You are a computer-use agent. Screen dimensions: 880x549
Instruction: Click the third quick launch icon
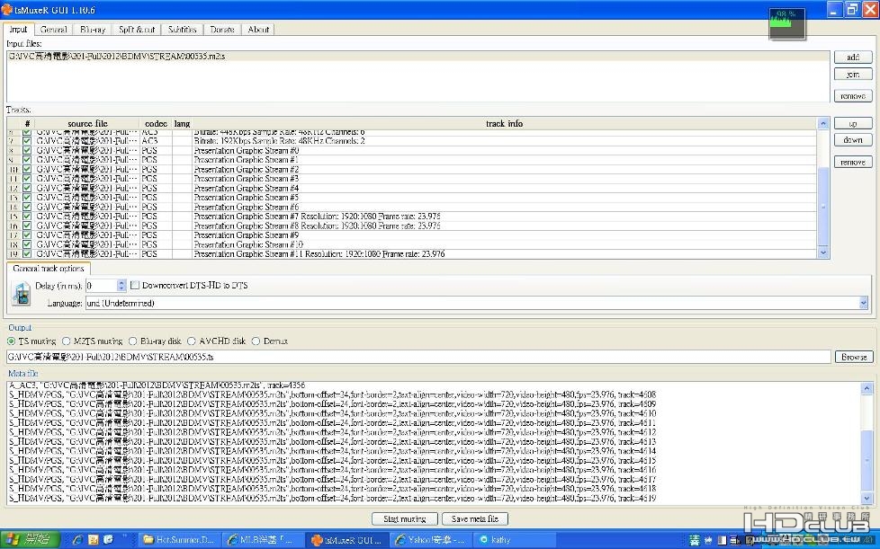[108, 539]
